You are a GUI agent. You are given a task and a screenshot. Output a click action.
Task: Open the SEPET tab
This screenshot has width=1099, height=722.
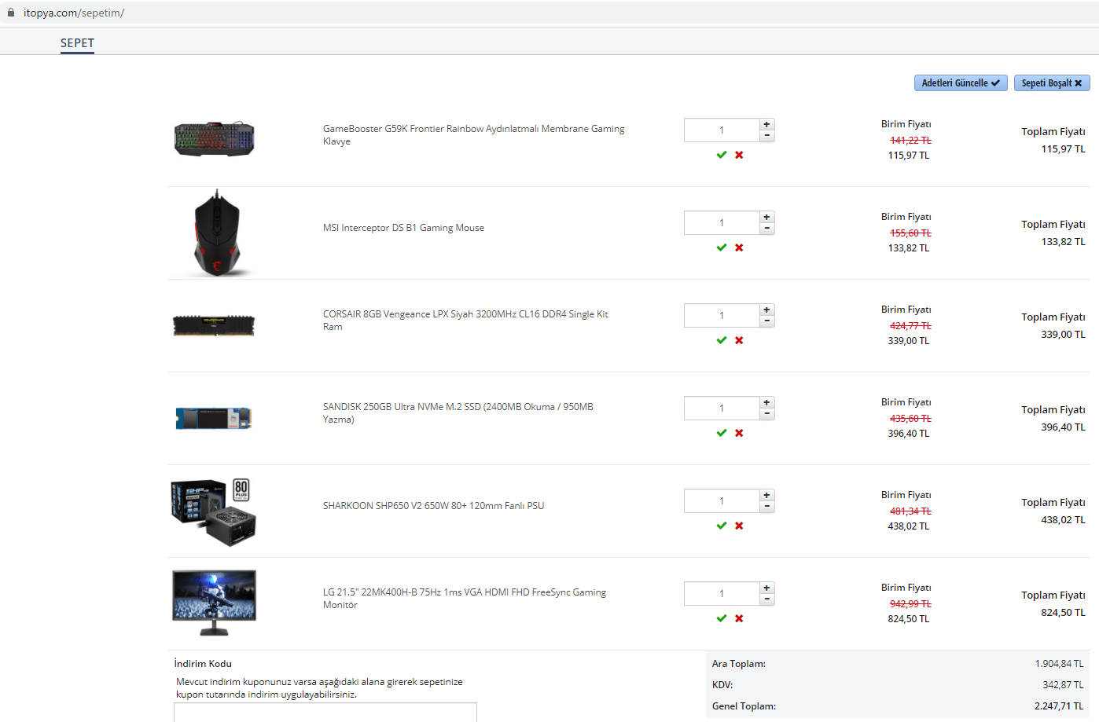click(77, 43)
